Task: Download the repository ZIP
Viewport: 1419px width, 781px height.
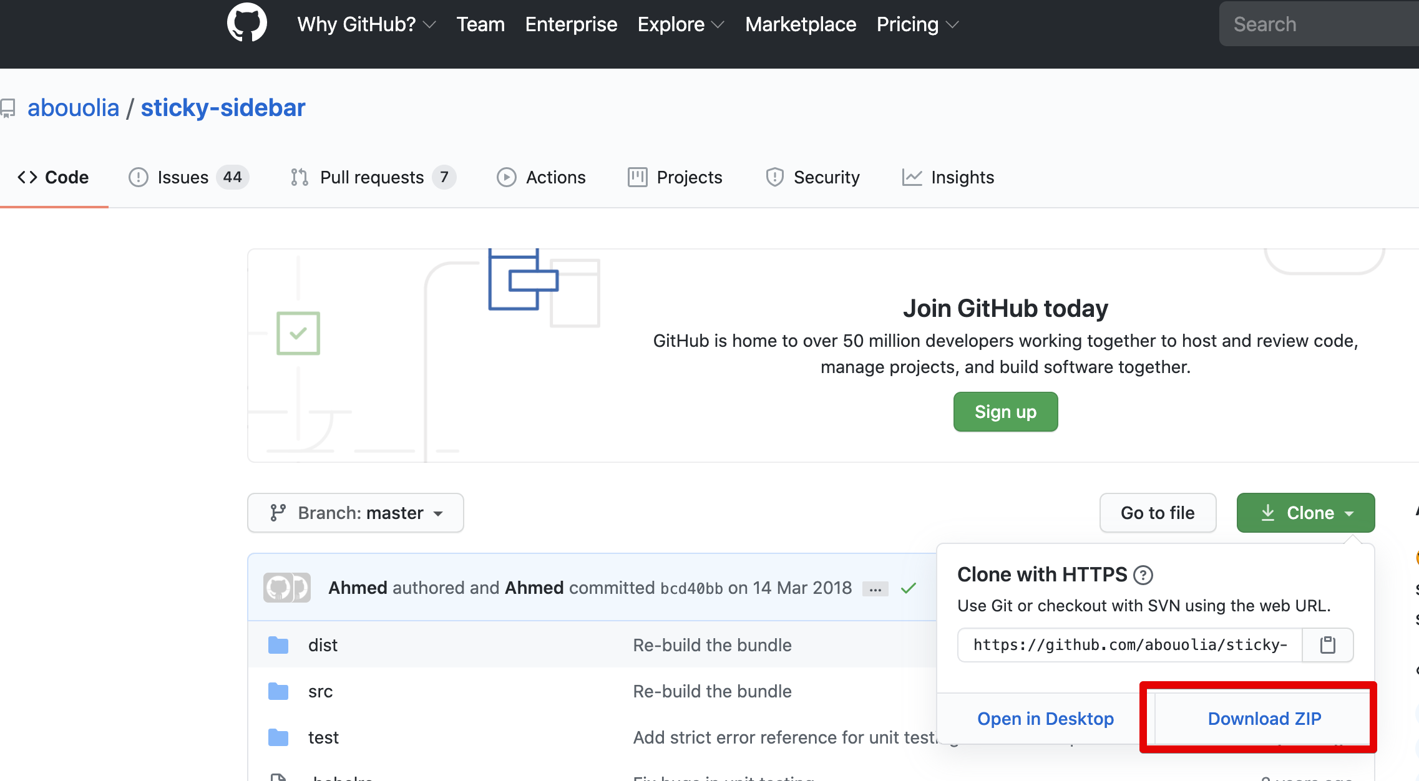Action: [1264, 718]
